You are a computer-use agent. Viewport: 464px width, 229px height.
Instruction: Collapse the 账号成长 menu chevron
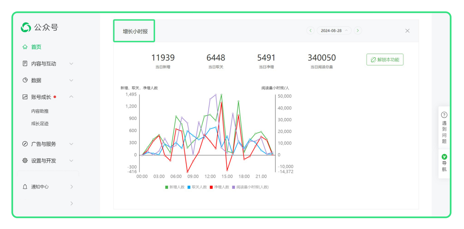[x=71, y=97]
